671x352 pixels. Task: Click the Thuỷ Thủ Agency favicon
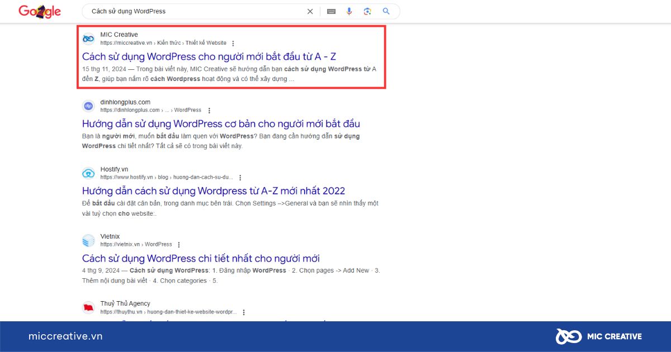coord(88,307)
